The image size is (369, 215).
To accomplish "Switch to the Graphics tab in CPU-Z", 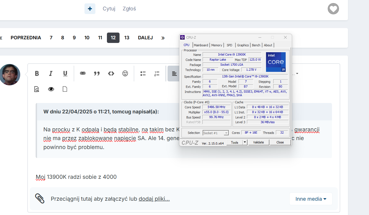I will tap(243, 45).
